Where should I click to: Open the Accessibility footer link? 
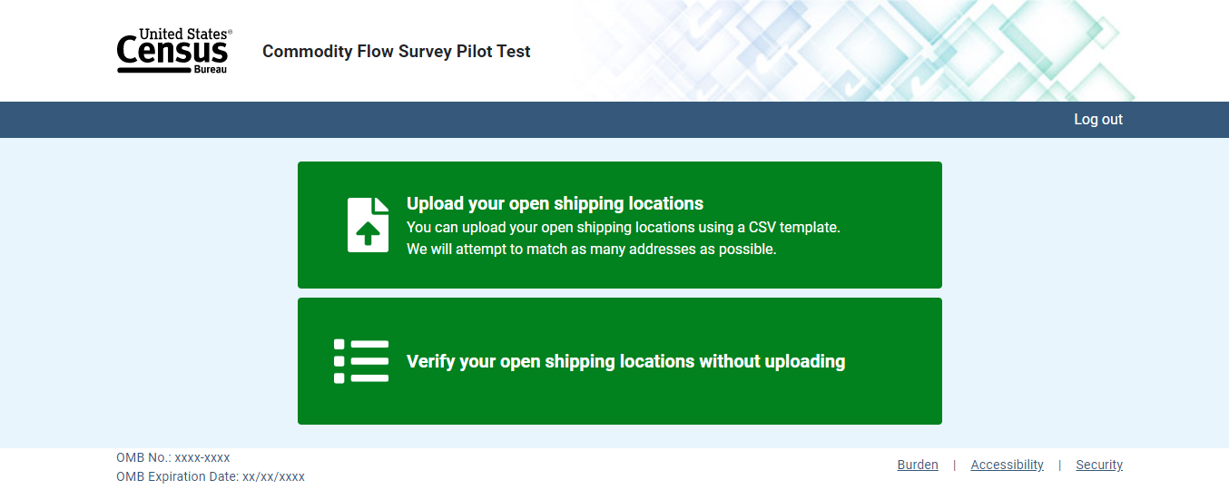pos(1007,465)
